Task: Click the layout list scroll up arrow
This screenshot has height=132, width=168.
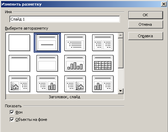Action: pos(121,36)
